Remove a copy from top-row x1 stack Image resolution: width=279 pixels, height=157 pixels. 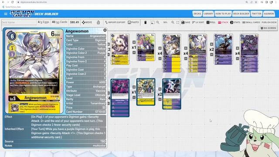pyautogui.click(x=134, y=52)
